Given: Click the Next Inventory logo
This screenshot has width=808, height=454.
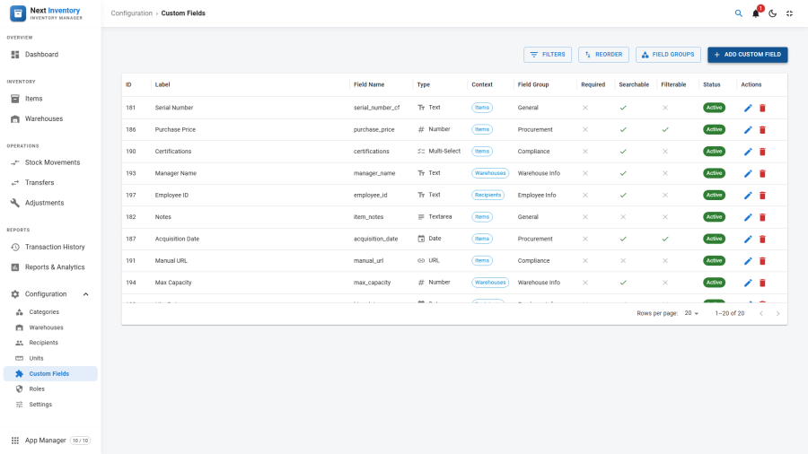Looking at the screenshot, I should click(46, 13).
